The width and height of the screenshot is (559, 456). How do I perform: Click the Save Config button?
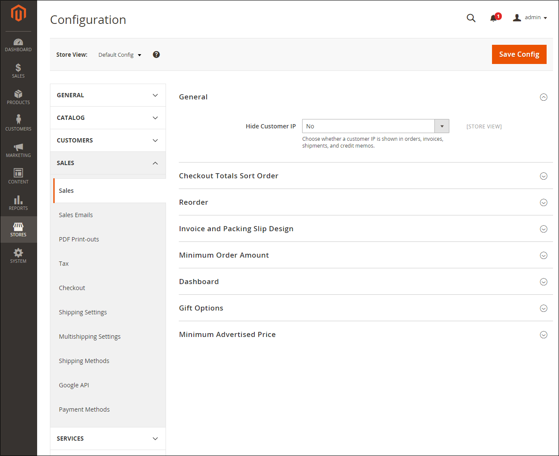519,54
